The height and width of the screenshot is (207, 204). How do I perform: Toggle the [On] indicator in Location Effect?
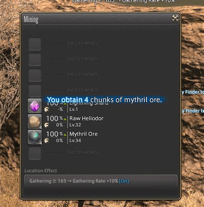[x=124, y=181]
